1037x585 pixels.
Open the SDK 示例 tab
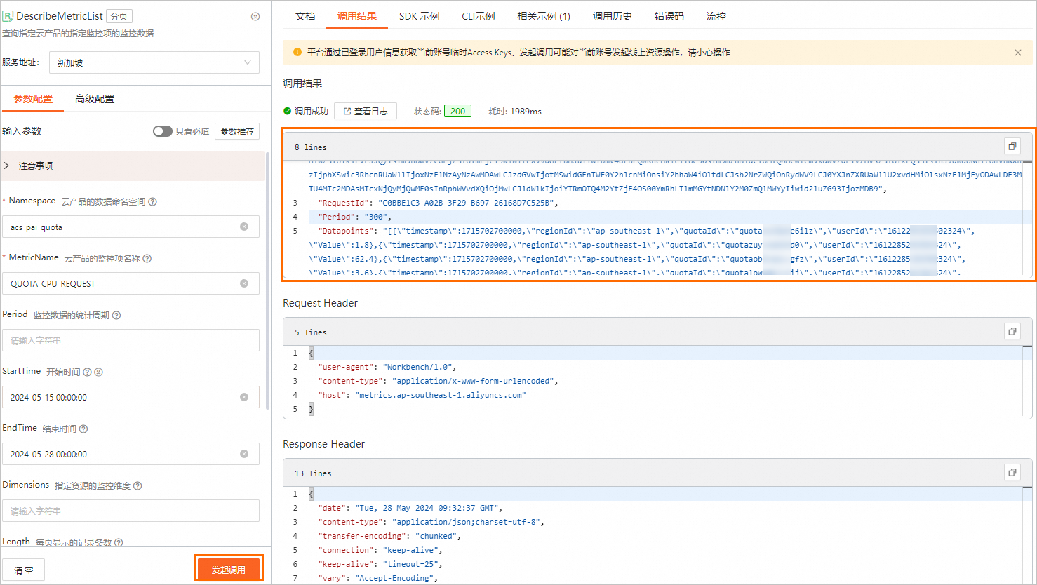(420, 16)
